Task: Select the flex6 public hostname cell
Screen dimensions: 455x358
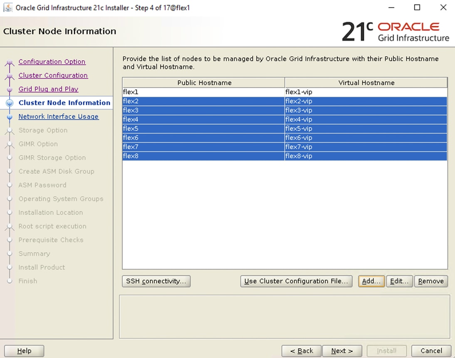Action: (204, 138)
